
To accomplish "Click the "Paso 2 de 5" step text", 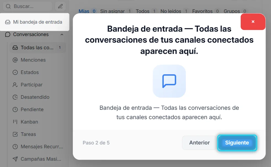I will (96, 143).
